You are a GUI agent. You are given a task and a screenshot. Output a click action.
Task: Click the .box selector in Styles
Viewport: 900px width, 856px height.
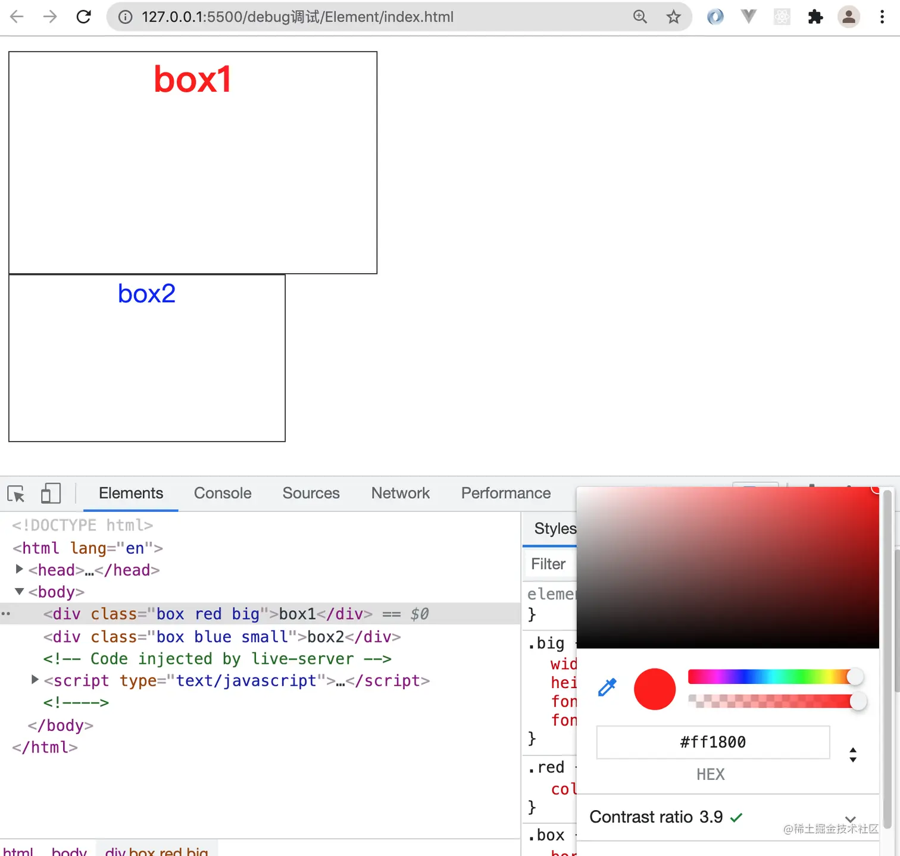546,835
